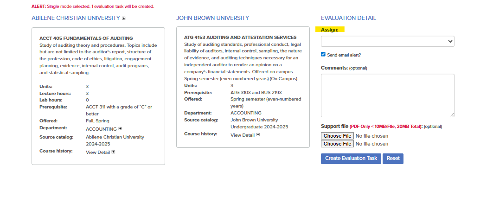Click the plus icon next to ACCOUNTING department
This screenshot has width=493, height=203.
point(120,128)
